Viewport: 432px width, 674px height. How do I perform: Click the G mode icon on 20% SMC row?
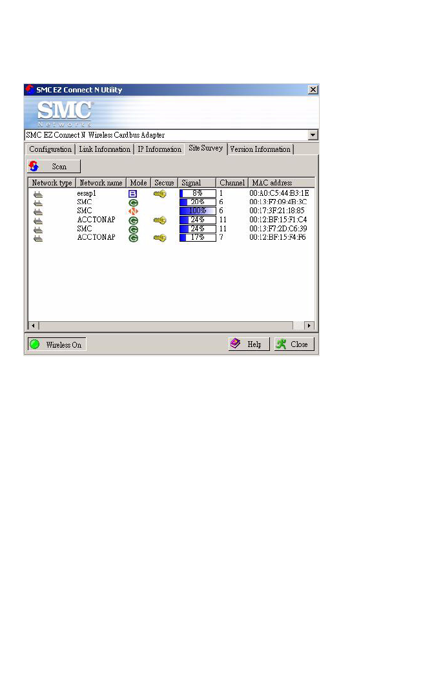point(134,202)
